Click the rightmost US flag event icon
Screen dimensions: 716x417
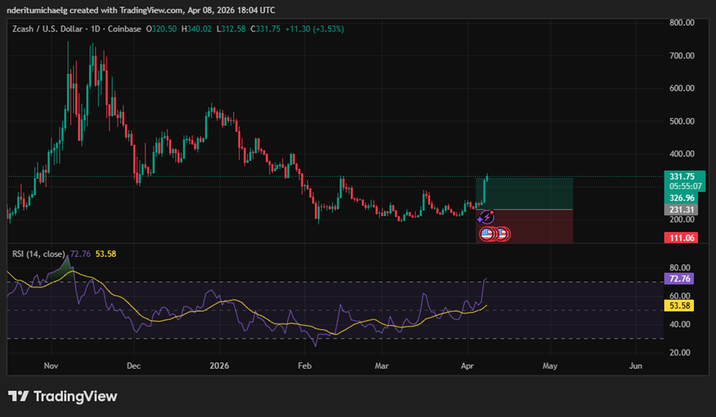[502, 234]
